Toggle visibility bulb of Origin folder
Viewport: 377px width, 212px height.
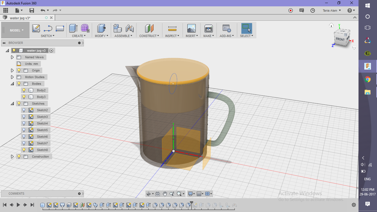tap(19, 70)
